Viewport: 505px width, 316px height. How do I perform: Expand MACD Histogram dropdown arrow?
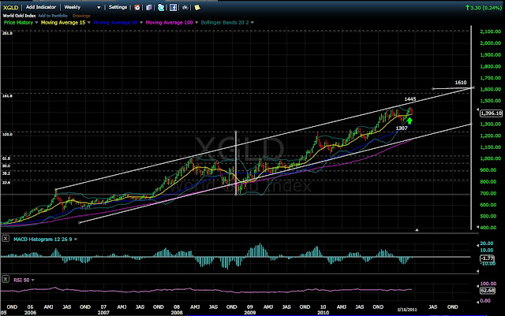click(76, 240)
